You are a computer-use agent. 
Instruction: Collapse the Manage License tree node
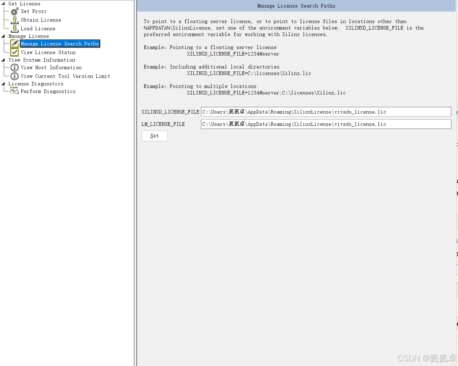click(x=3, y=36)
